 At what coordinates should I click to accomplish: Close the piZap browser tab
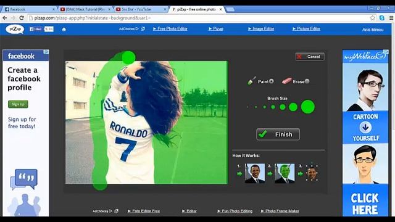pos(221,9)
